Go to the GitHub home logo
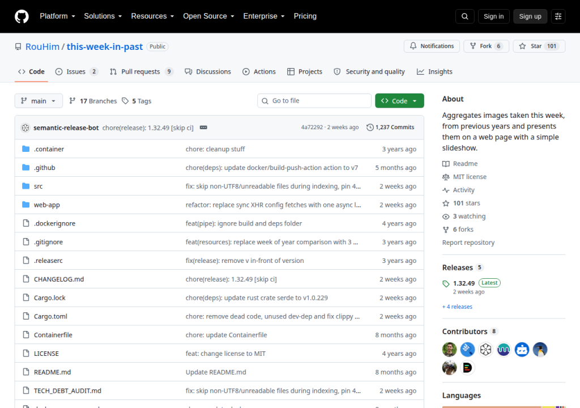 click(x=22, y=16)
